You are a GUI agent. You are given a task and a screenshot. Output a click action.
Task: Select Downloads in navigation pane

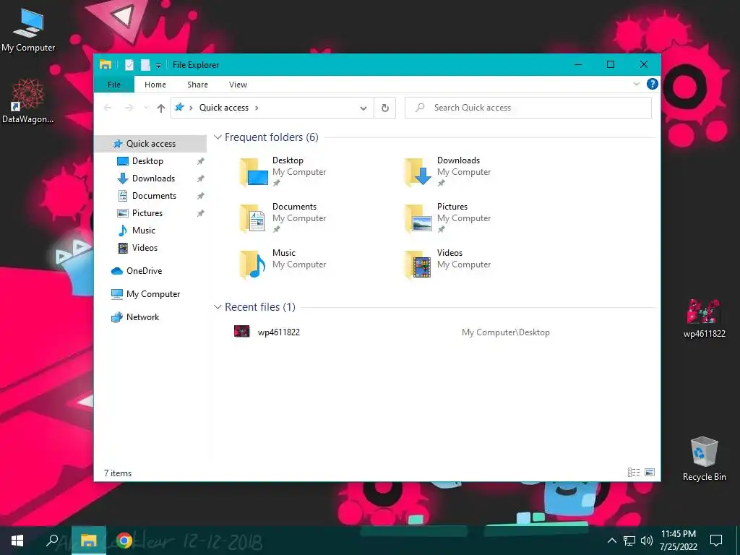tap(153, 178)
